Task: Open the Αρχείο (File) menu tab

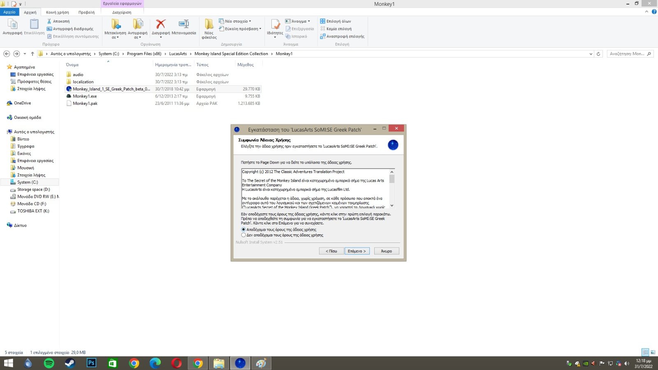Action: 9,12
